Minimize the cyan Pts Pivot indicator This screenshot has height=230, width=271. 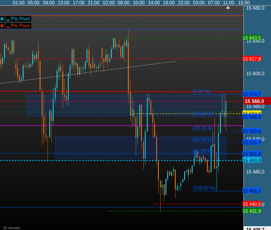point(8,19)
